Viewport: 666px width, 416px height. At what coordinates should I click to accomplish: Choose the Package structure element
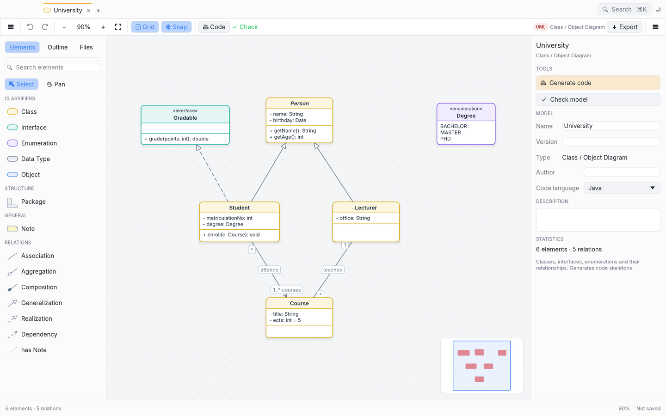point(33,202)
